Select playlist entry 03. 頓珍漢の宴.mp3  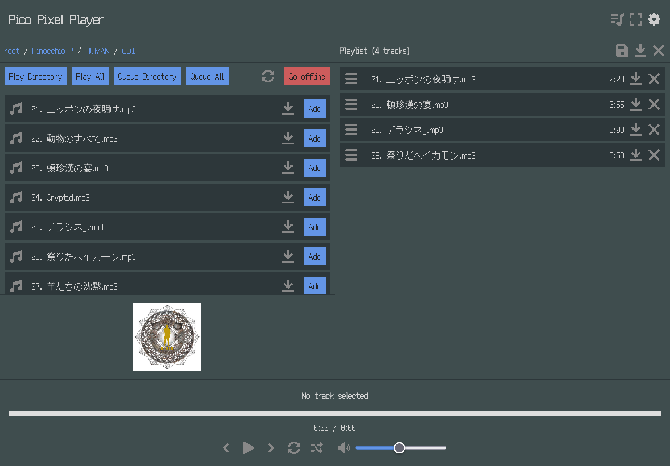(502, 104)
